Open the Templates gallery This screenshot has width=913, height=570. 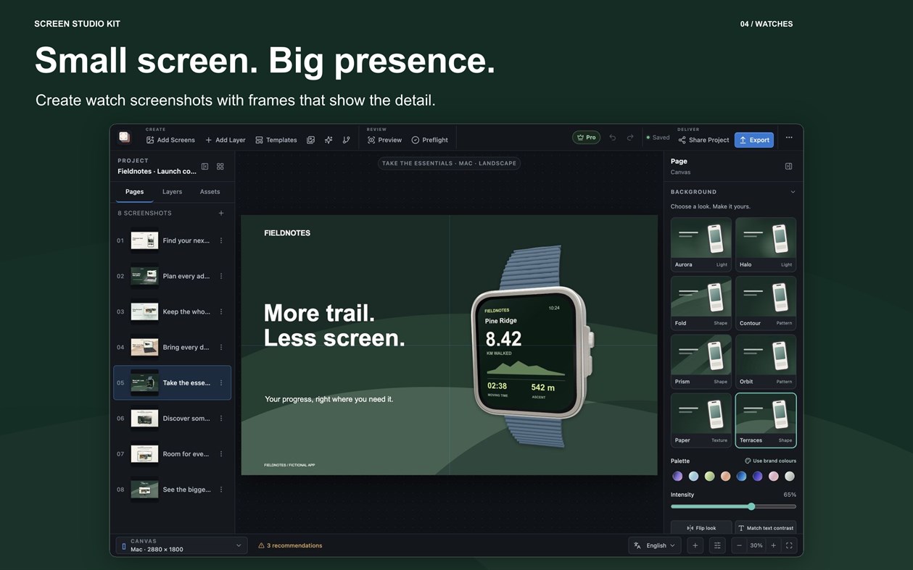(276, 140)
